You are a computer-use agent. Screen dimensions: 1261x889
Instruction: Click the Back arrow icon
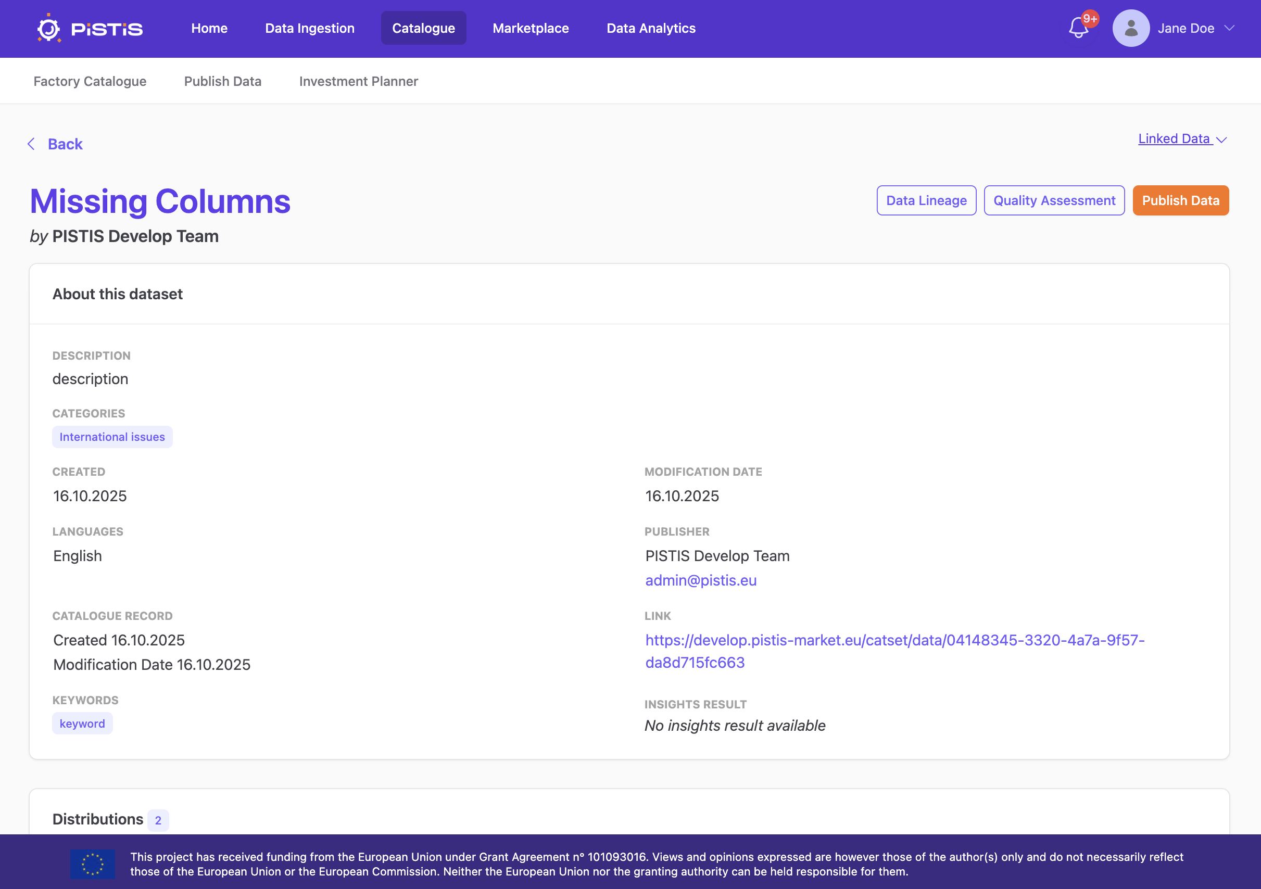click(31, 144)
